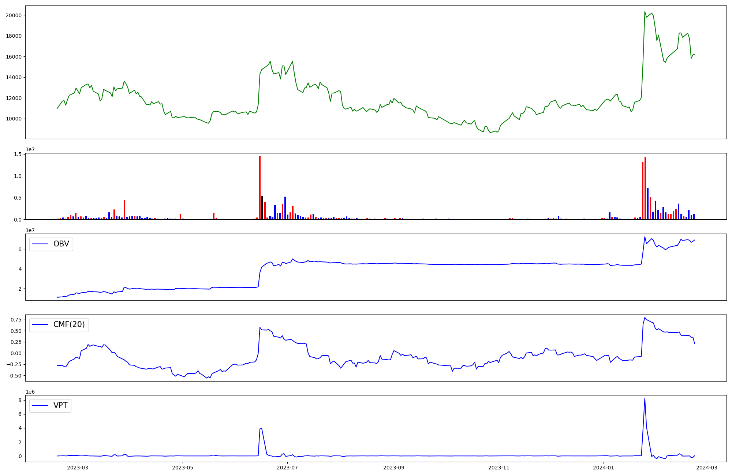Click the CMF(20) legend entry
This screenshot has height=476, width=732.
pos(69,325)
